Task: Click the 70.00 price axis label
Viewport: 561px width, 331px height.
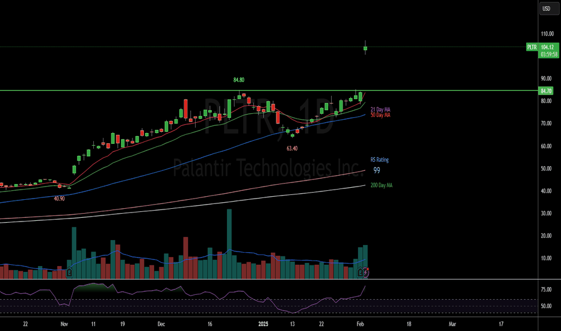Action: (546, 123)
